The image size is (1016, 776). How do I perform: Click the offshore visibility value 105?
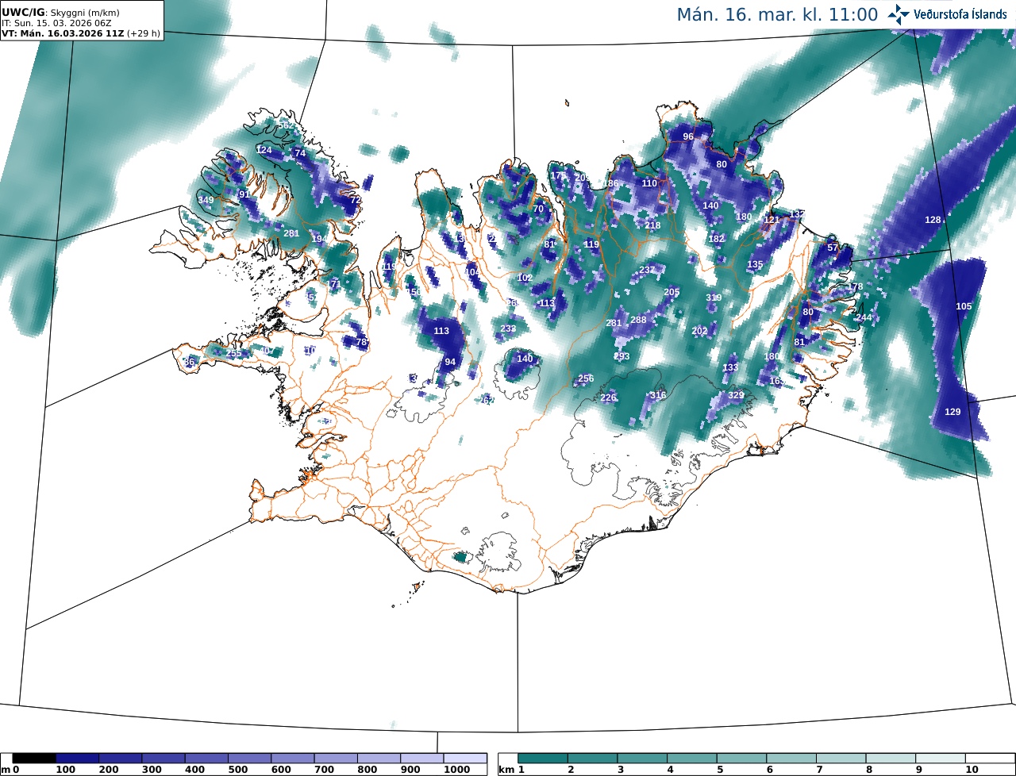(x=964, y=306)
